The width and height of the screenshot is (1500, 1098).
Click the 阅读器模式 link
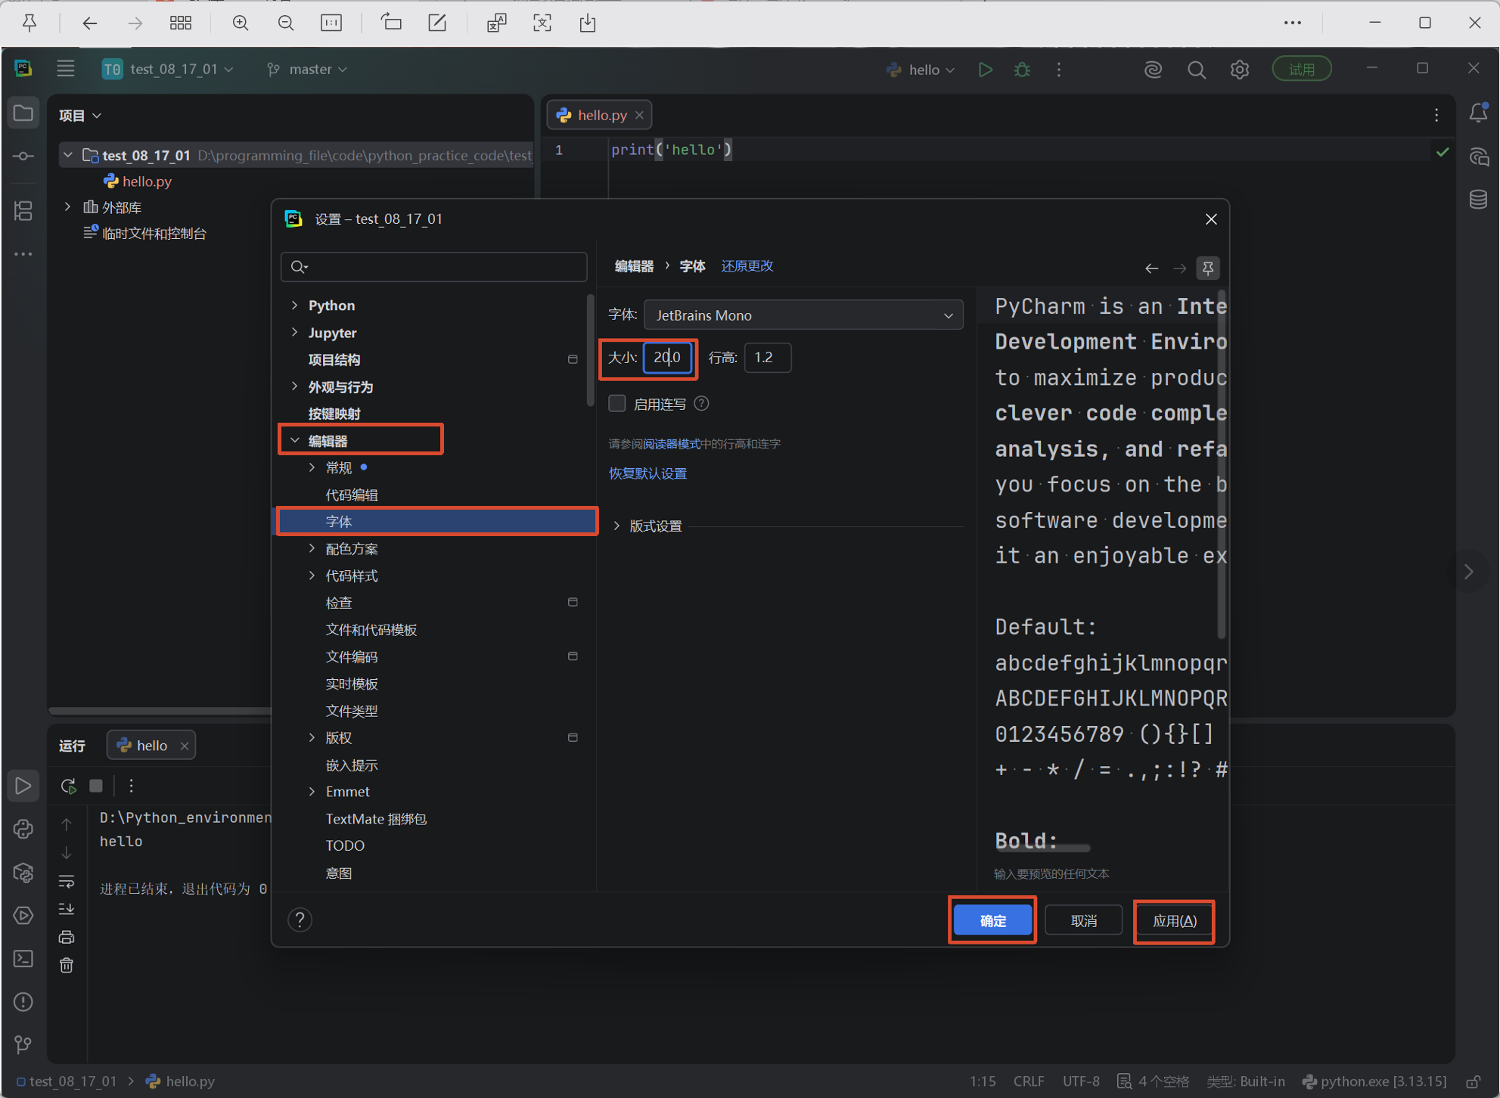(x=672, y=444)
